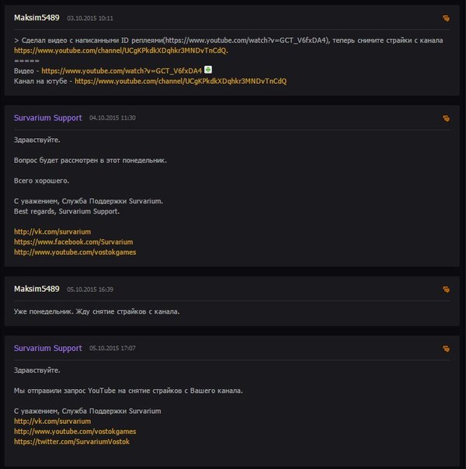The width and height of the screenshot is (466, 469).
Task: Open the quoted YouTube channel link ending in TnCdQ.
Action: tap(120, 50)
